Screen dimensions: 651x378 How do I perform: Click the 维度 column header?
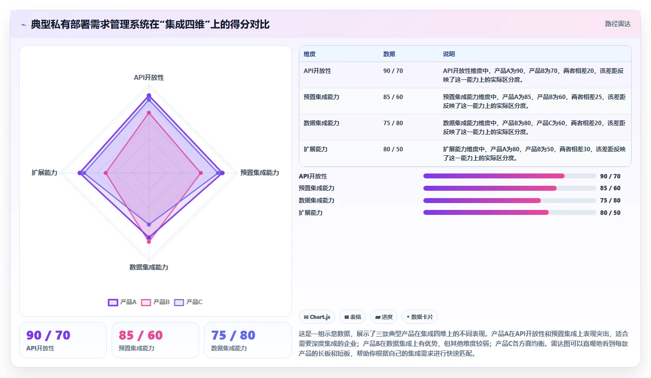pyautogui.click(x=310, y=54)
